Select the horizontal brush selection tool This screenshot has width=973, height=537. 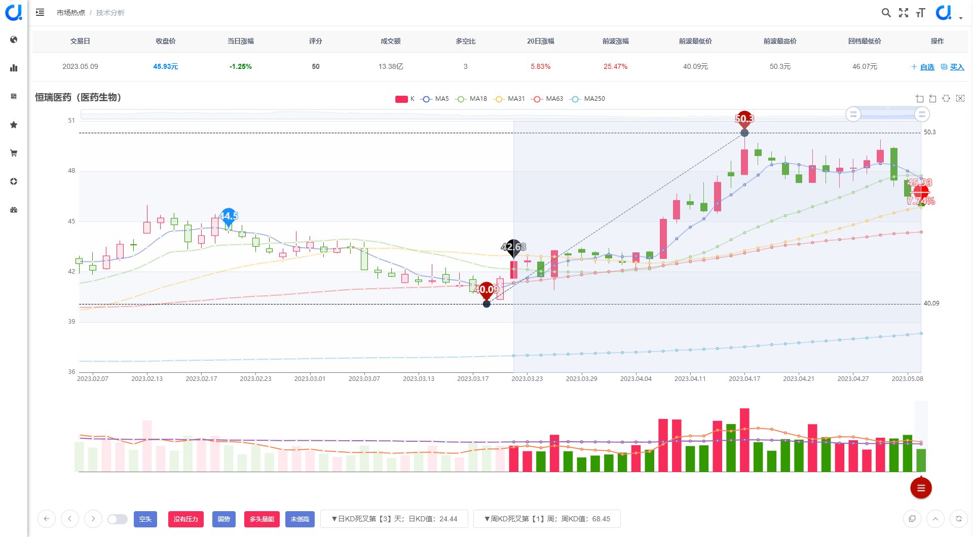(946, 98)
